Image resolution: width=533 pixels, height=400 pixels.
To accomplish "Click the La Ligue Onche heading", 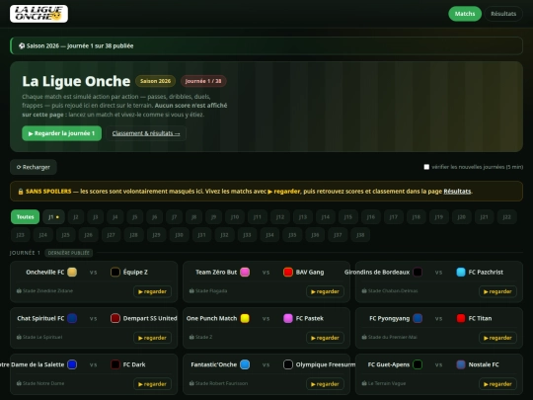I will [x=76, y=81].
